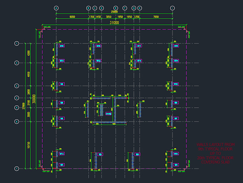Image resolution: width=243 pixels, height=183 pixels.
Task: Select grid bubble I at top
Action: tap(172, 8)
